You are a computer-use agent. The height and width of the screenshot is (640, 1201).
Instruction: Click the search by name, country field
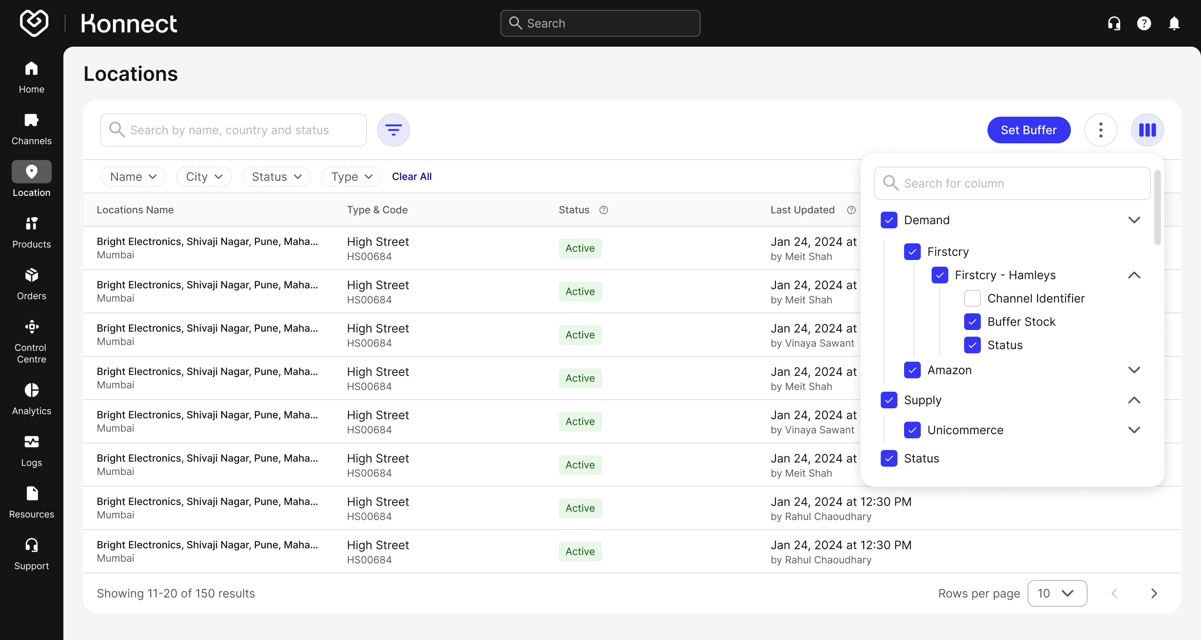[233, 130]
